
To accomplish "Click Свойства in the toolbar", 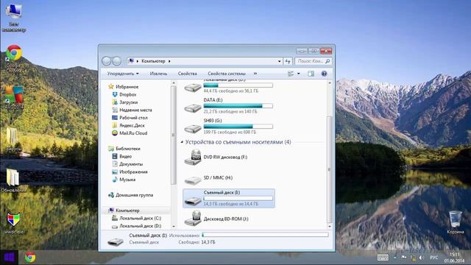I will [x=187, y=74].
